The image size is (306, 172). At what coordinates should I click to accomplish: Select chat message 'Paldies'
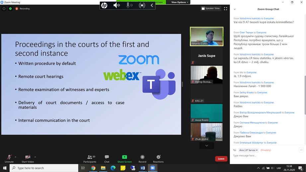[x=238, y=106]
